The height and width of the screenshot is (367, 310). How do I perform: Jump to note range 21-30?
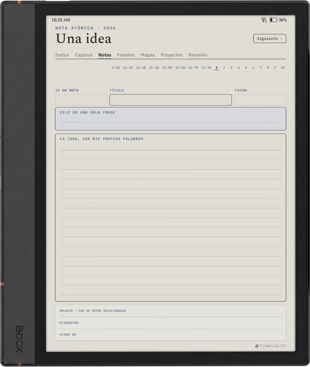(x=141, y=68)
